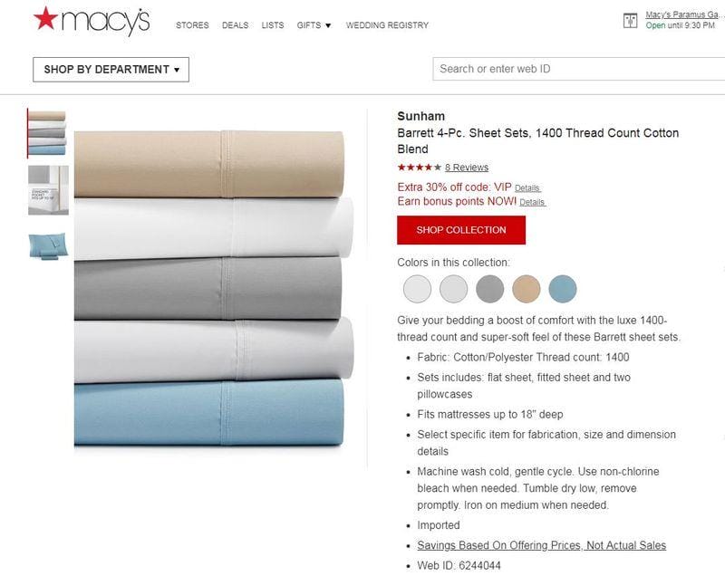This screenshot has height=576, width=725.
Task: Open the Gifts dropdown menu
Action: tap(314, 25)
